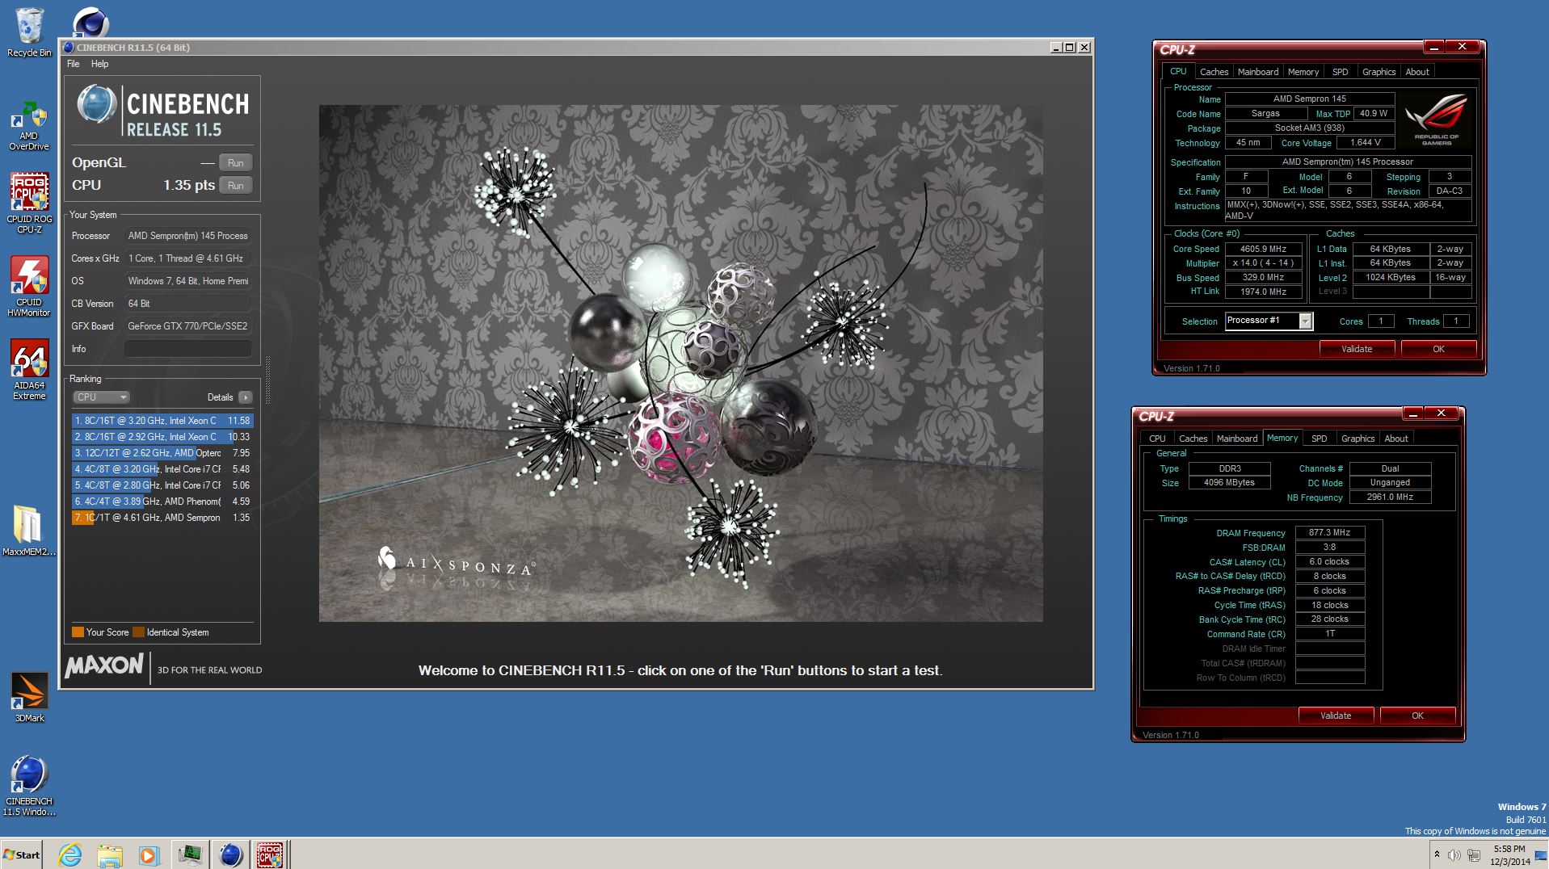The height and width of the screenshot is (869, 1549).
Task: Open the MaxxMEM2 folder icon
Action: pos(29,531)
